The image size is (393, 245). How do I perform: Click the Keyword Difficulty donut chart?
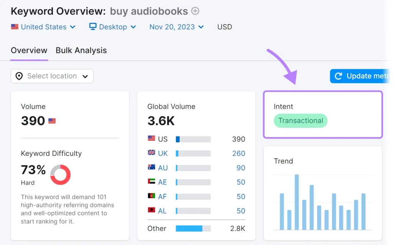(x=60, y=175)
